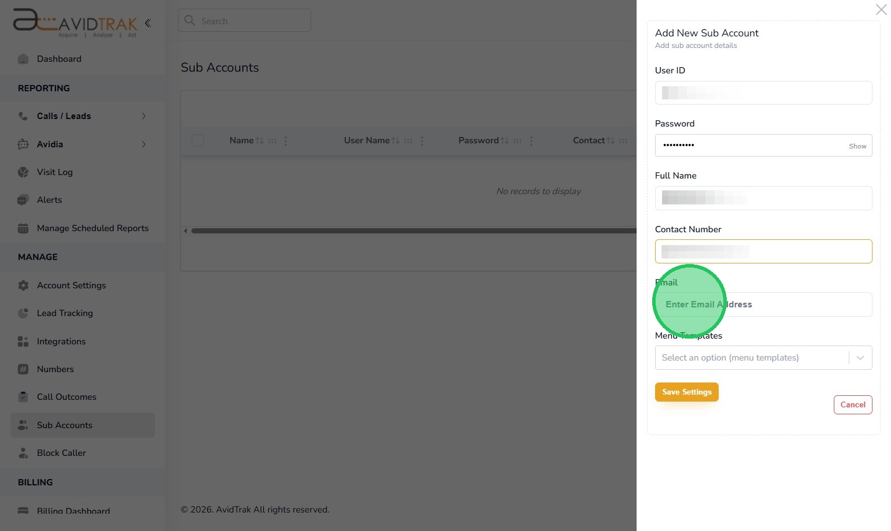Click the Integrations icon in sidebar
Viewport: 891px width, 531px height.
pos(23,341)
